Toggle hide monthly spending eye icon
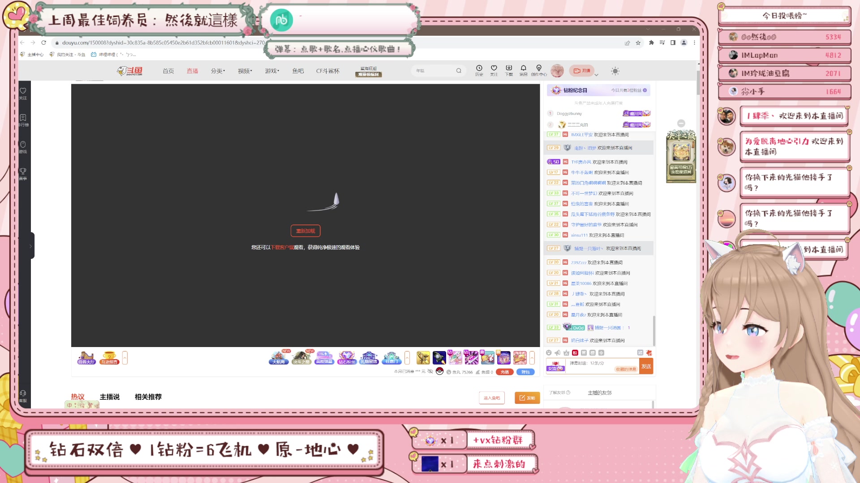The width and height of the screenshot is (860, 483). pyautogui.click(x=430, y=372)
